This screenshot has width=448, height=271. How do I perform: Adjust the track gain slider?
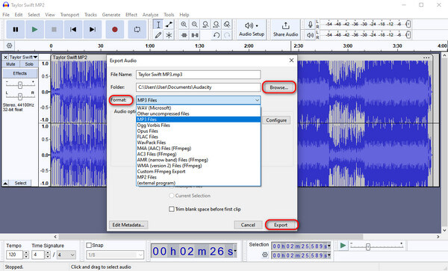[x=20, y=85]
